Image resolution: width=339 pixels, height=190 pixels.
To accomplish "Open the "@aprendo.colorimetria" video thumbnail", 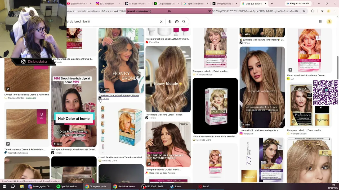I will pos(262,87).
